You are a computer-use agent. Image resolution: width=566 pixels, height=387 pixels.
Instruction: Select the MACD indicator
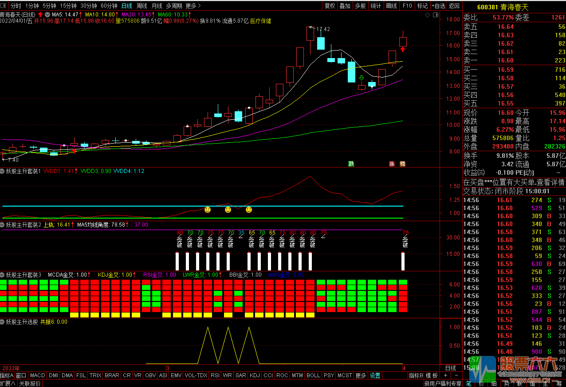38,375
